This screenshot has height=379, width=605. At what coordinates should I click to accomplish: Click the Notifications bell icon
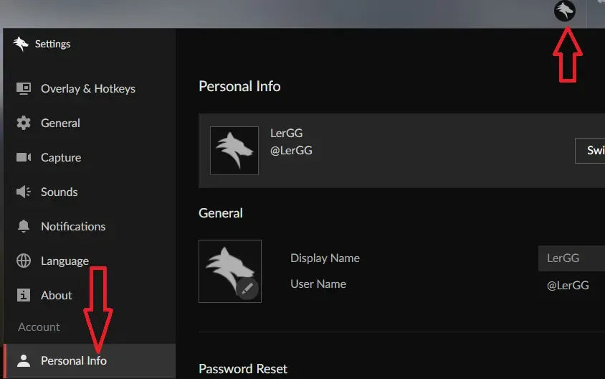[24, 226]
